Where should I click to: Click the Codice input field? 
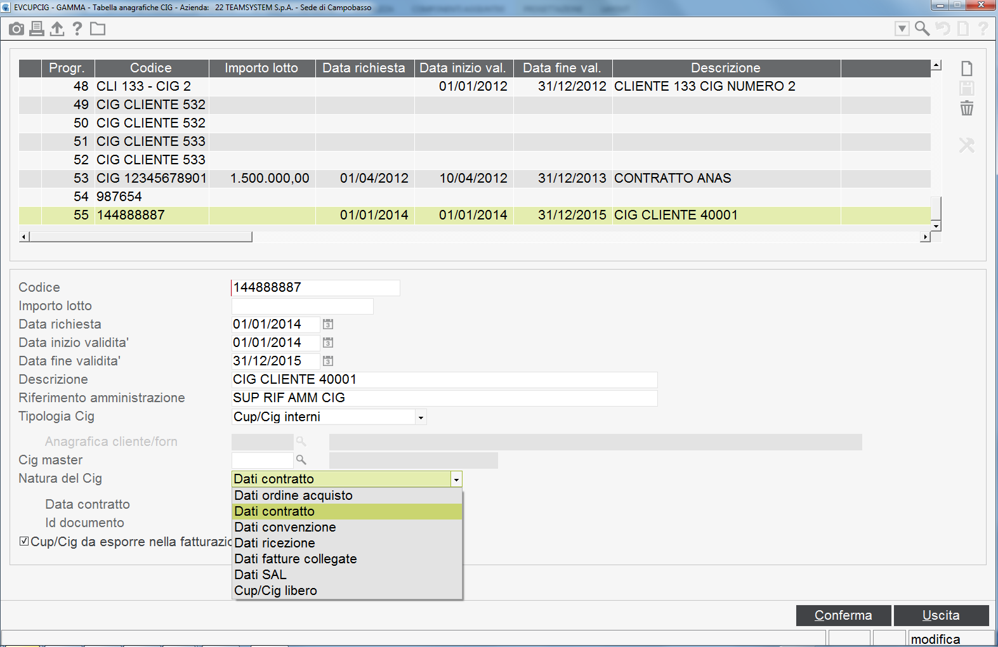click(x=315, y=288)
